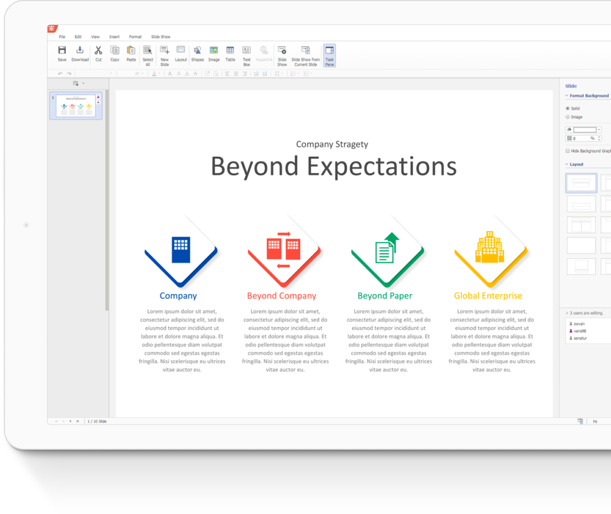Click the background fill color swatch
Screen dimensions: 611x514
[x=584, y=129]
